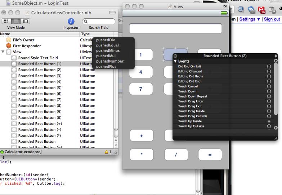Click the Name column header

click(40, 34)
